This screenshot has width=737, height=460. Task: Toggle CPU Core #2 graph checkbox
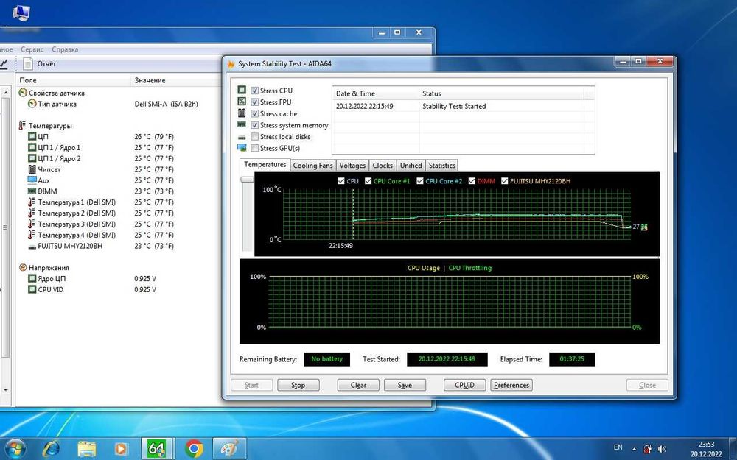coord(420,181)
